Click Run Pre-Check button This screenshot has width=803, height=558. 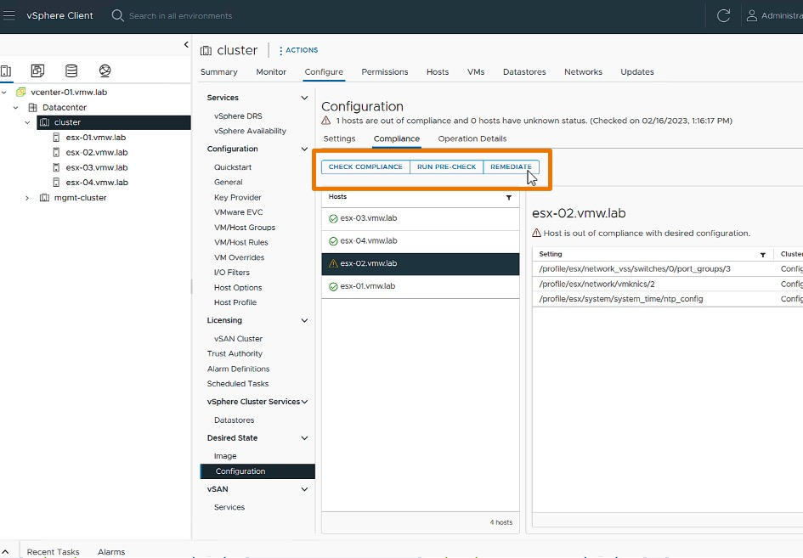tap(446, 167)
